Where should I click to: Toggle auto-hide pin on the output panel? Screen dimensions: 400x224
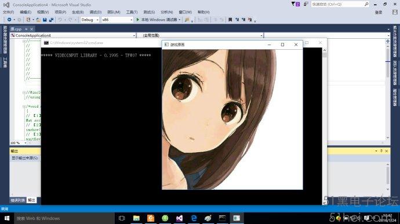point(381,151)
